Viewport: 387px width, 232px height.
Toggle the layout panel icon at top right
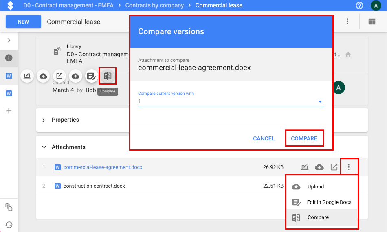pos(372,22)
